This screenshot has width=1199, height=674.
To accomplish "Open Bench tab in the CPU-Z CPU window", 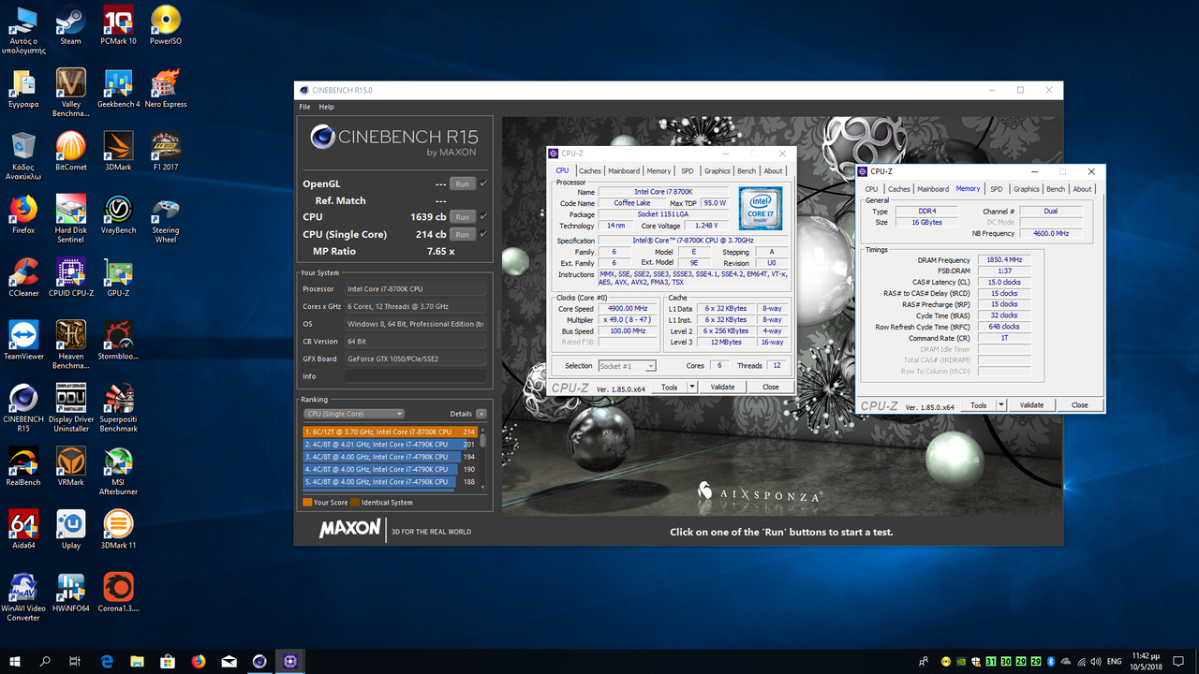I will point(747,171).
